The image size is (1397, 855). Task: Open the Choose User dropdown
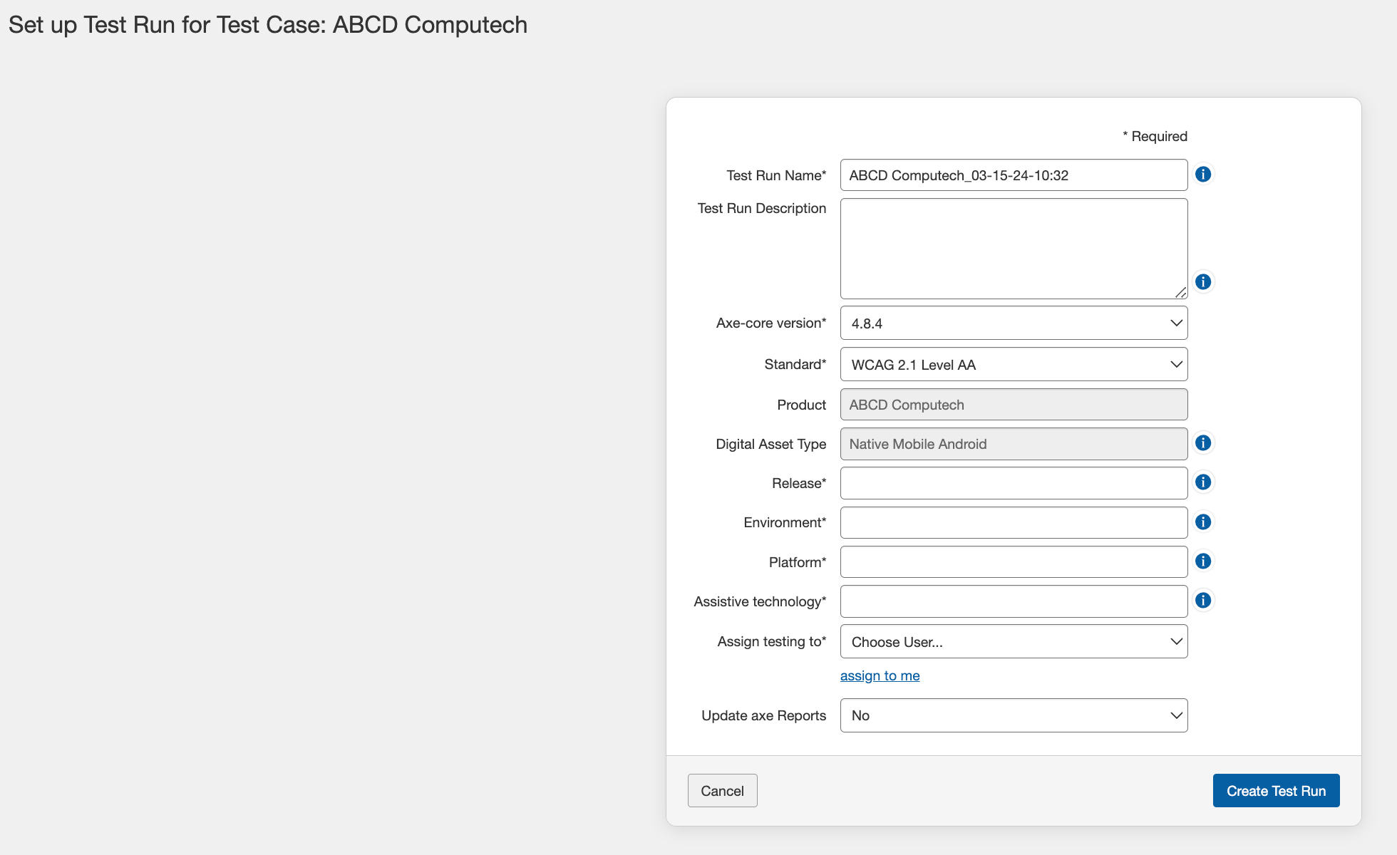(1014, 642)
